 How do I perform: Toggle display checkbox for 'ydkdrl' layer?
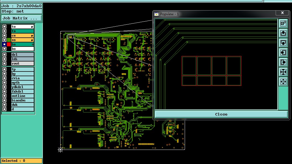tap(4, 87)
